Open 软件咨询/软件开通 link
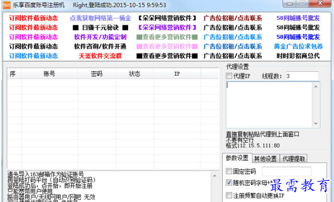The height and width of the screenshot is (202, 334). (100, 46)
